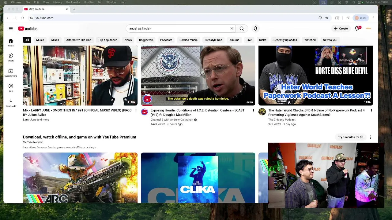The width and height of the screenshot is (392, 220).
Task: Select the All filter chip
Action: (27, 40)
